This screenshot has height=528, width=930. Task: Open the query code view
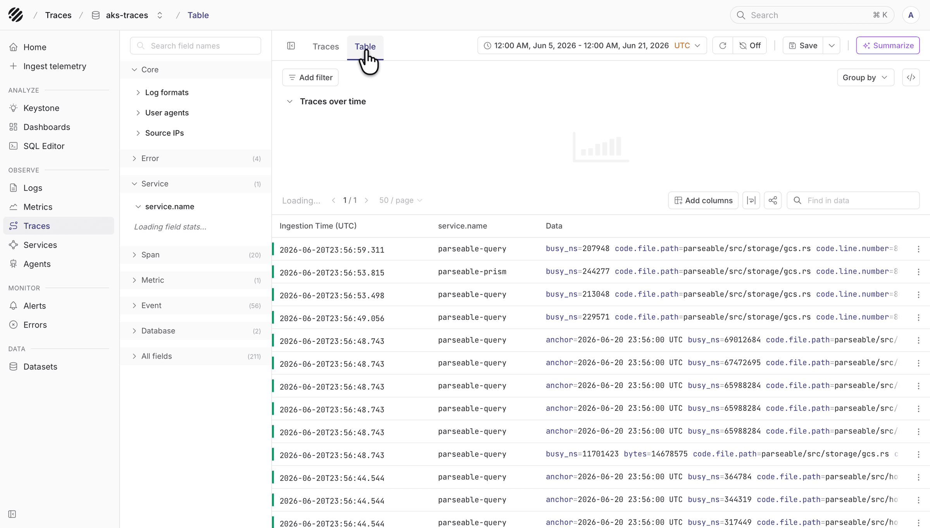(911, 78)
